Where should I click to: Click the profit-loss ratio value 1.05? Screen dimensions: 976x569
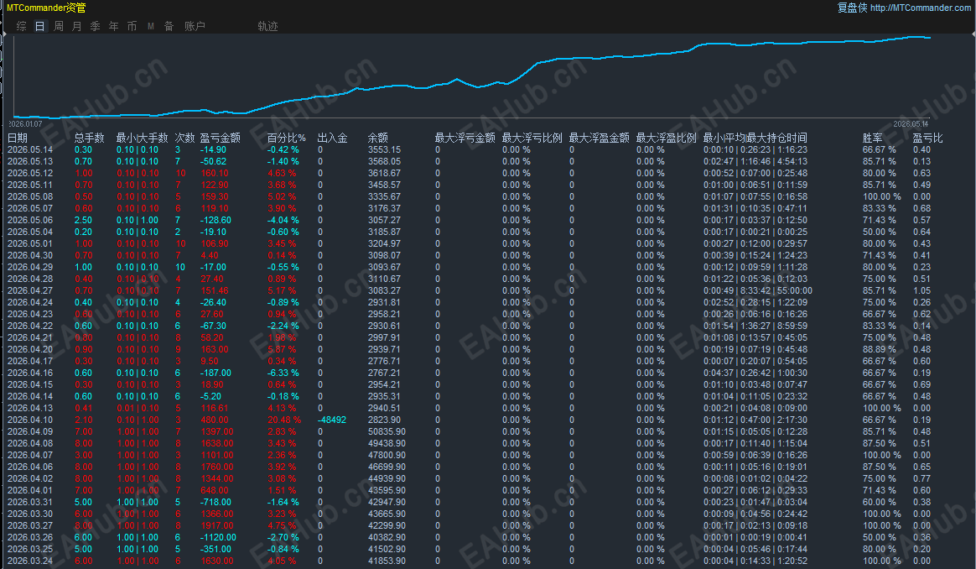(921, 290)
